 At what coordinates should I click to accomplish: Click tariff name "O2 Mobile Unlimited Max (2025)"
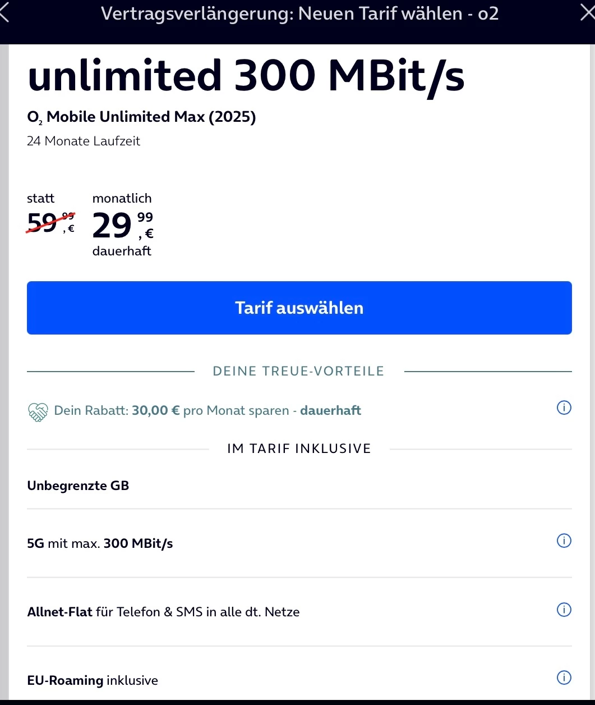(141, 117)
